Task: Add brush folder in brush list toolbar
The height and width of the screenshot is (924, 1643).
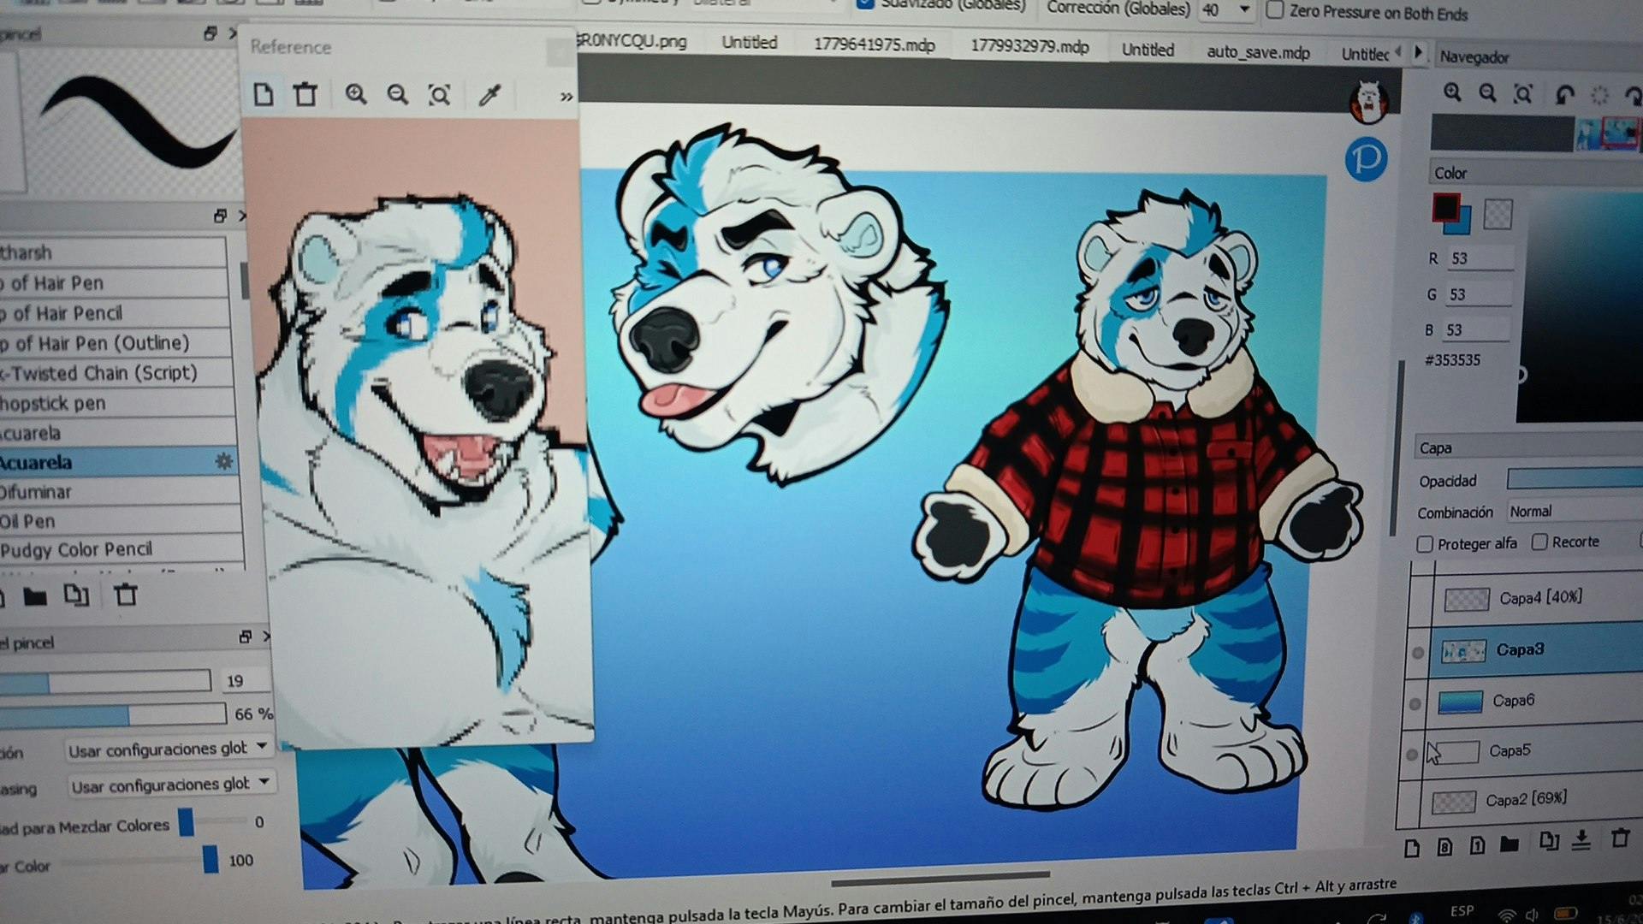Action: (35, 596)
